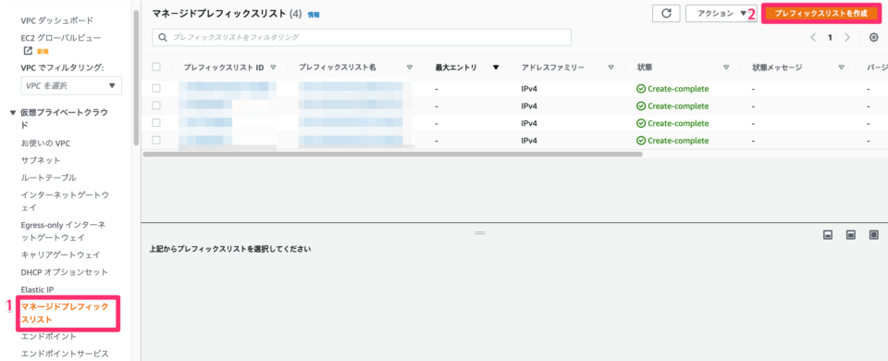Collapse 仮想プライベートクラウド section
Image resolution: width=888 pixels, height=361 pixels.
tap(13, 112)
